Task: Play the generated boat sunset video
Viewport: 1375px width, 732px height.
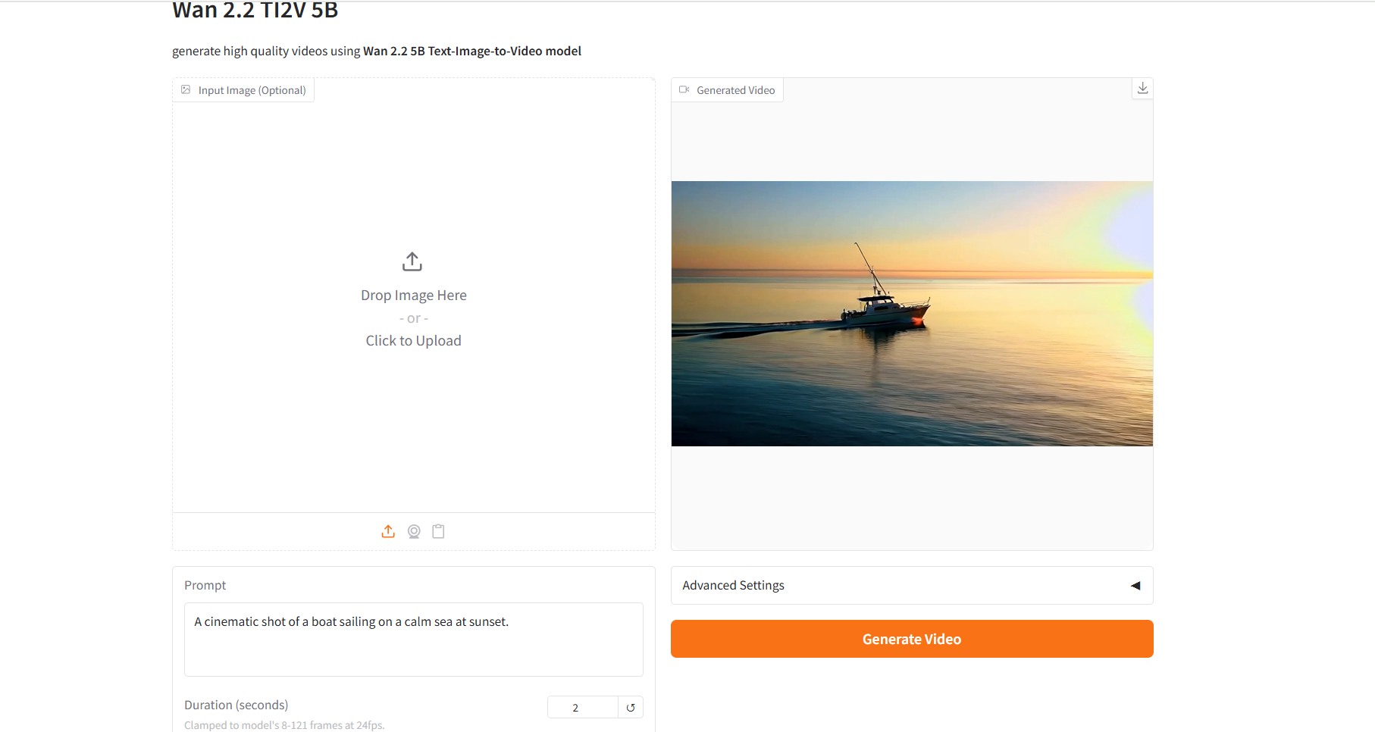Action: (x=912, y=314)
